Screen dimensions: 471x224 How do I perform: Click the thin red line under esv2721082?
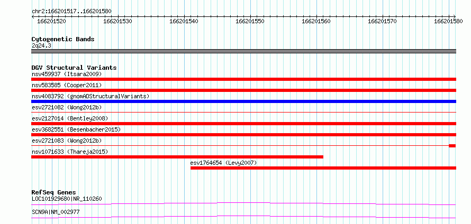pos(243,112)
